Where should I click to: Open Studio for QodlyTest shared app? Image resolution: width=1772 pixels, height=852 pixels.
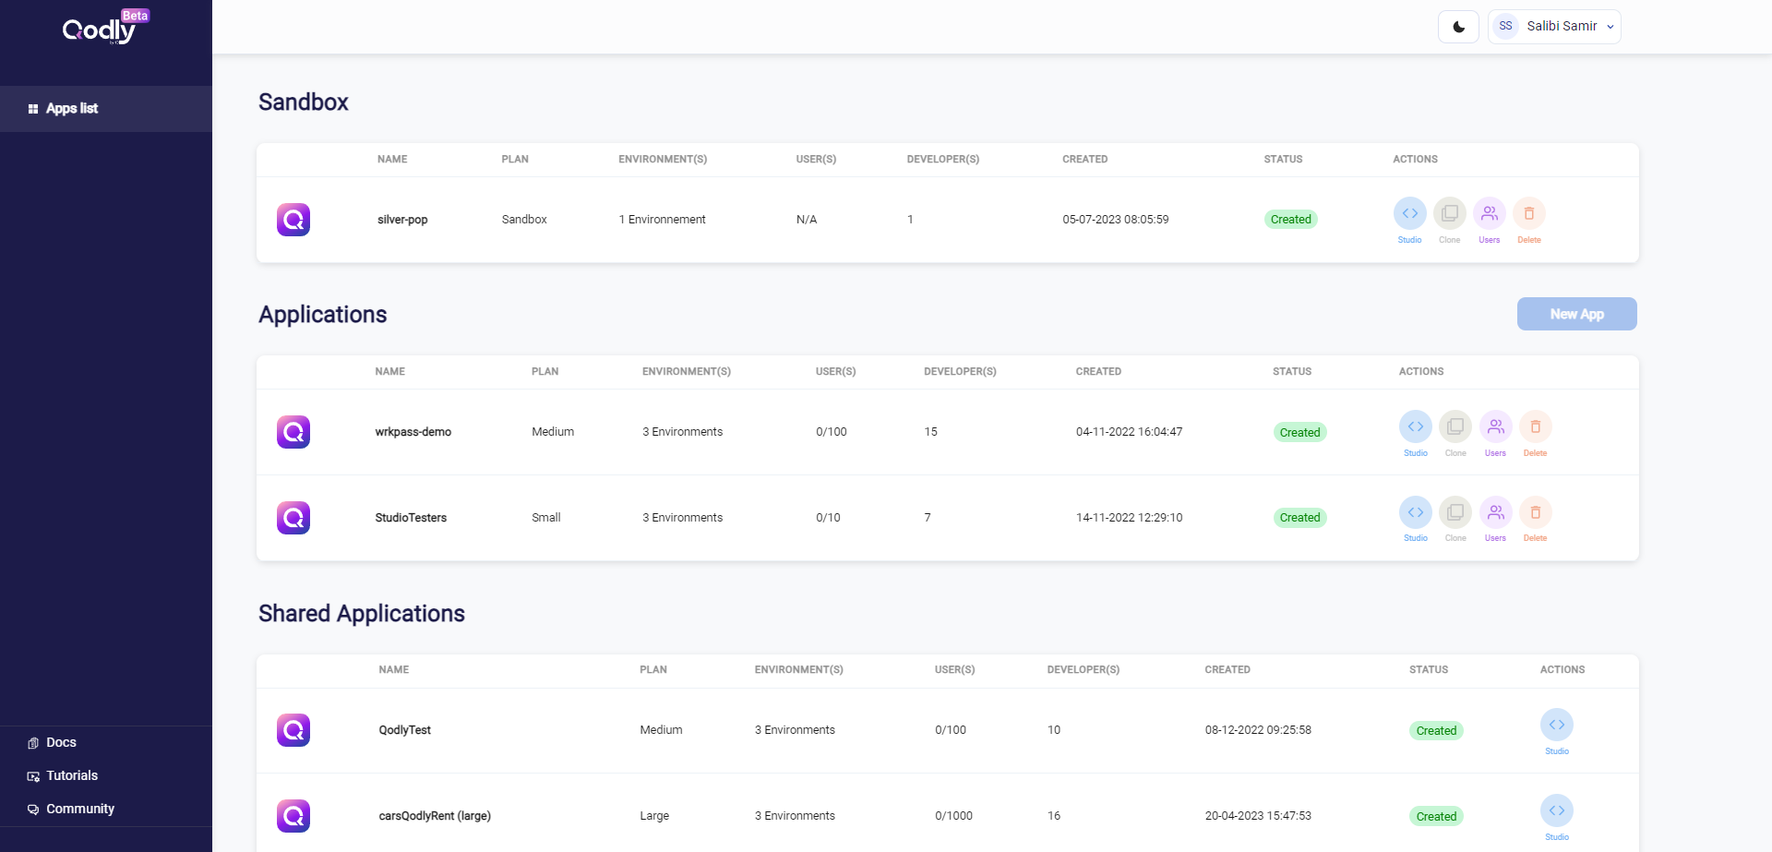pyautogui.click(x=1557, y=725)
